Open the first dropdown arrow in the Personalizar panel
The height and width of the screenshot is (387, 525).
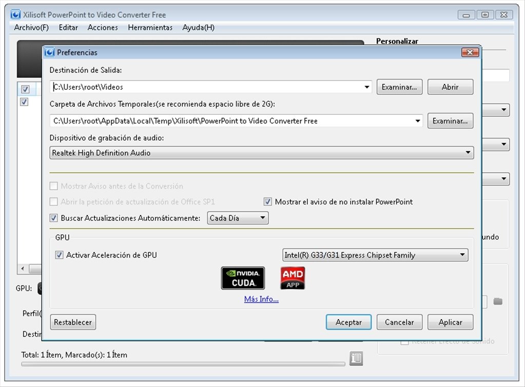point(504,110)
